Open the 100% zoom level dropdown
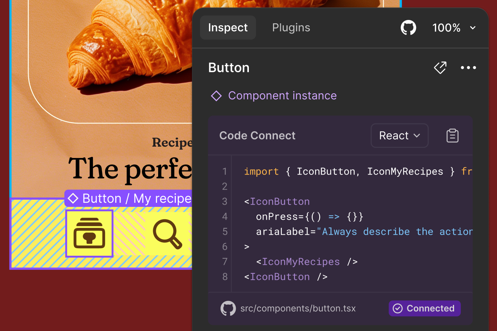Viewport: 497px width, 331px height. coord(454,27)
